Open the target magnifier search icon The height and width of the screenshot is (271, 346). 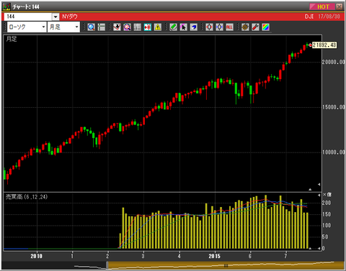[x=127, y=27]
